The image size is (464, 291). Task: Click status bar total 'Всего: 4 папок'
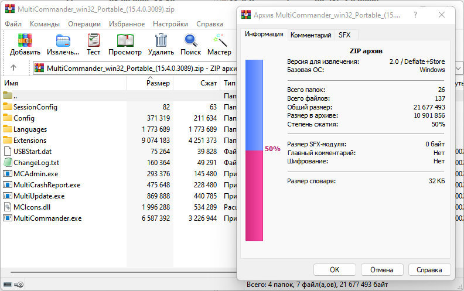(270, 285)
